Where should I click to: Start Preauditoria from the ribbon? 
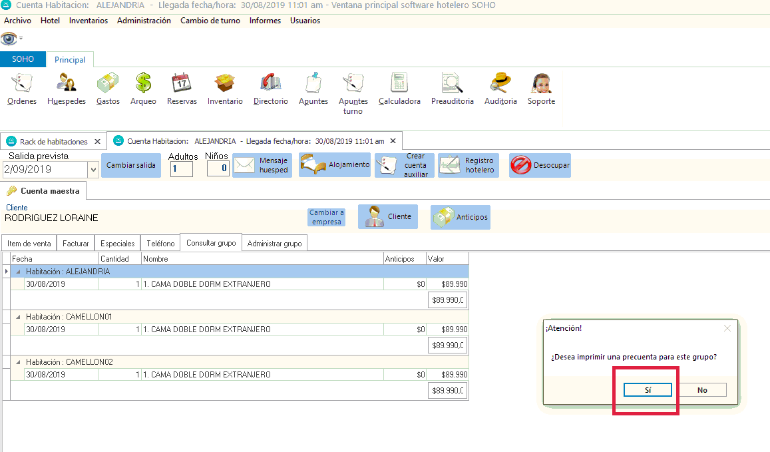pos(452,89)
